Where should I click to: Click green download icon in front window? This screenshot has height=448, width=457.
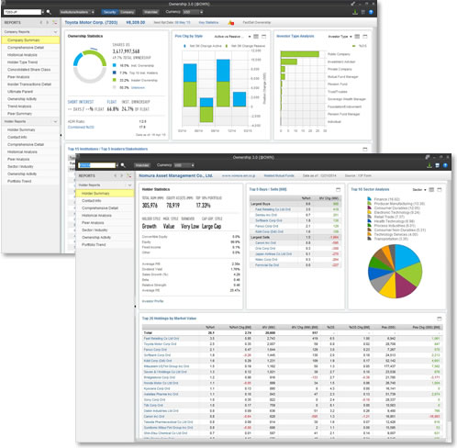click(x=429, y=165)
